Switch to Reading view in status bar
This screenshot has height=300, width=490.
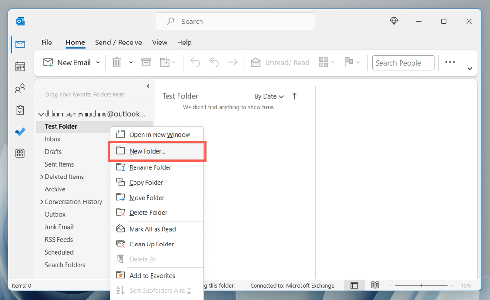click(375, 286)
